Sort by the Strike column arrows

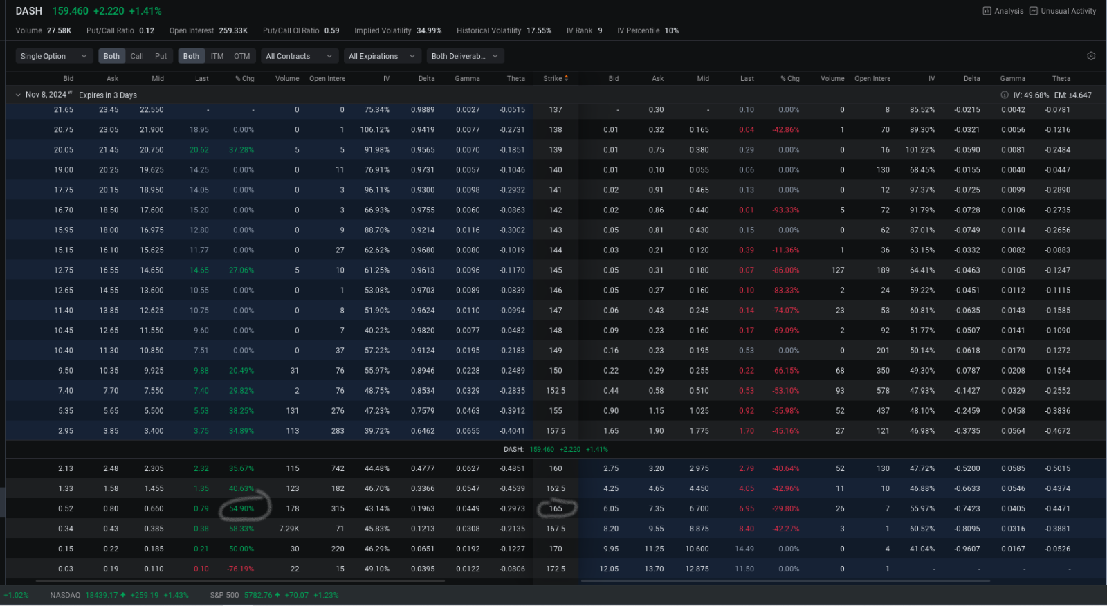coord(567,78)
